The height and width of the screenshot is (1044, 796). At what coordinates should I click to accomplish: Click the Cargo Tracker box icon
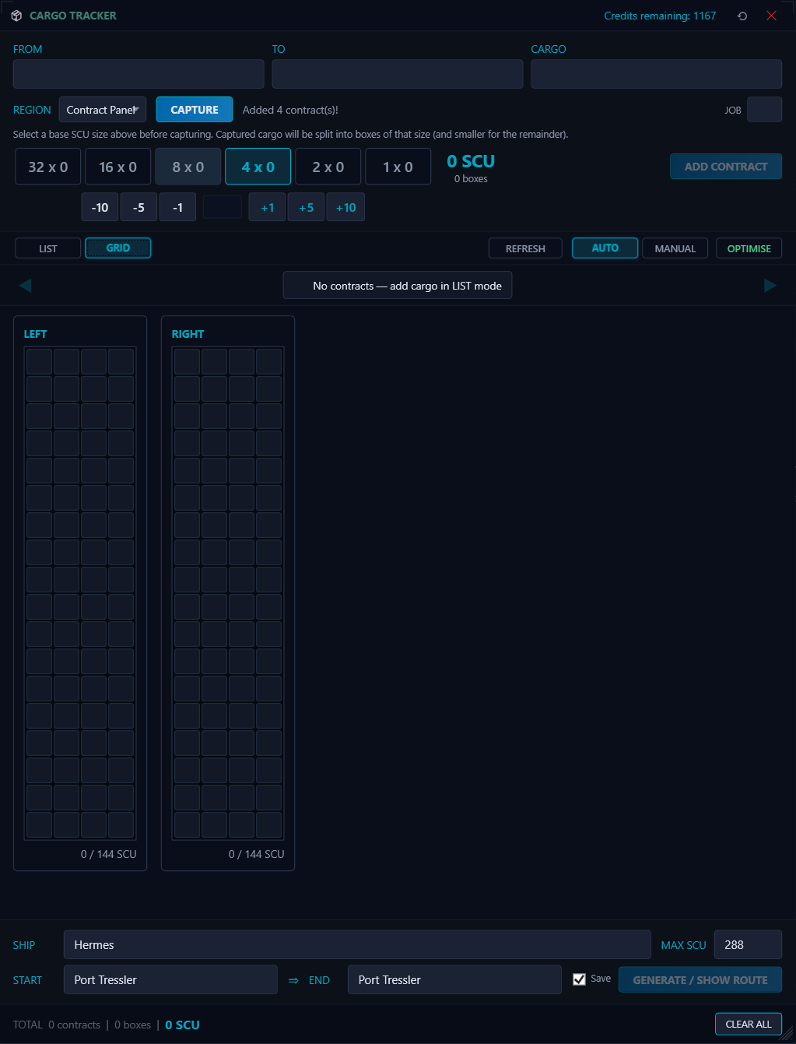(x=16, y=16)
